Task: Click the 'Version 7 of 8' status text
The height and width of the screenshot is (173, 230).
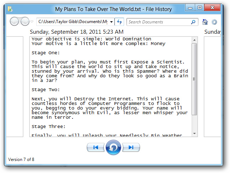Action: (21, 160)
